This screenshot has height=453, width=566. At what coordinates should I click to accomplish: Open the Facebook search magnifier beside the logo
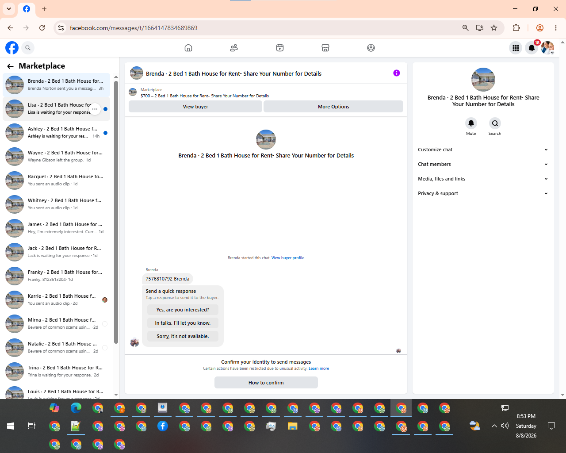[x=28, y=48]
